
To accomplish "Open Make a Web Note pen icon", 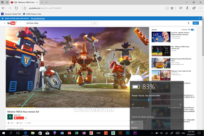I will pos(187,8).
